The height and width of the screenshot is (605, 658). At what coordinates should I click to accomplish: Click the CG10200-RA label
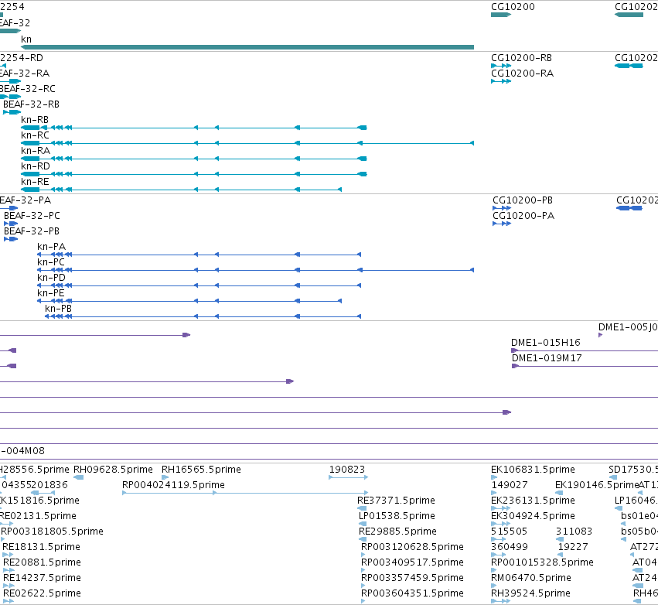pos(523,73)
